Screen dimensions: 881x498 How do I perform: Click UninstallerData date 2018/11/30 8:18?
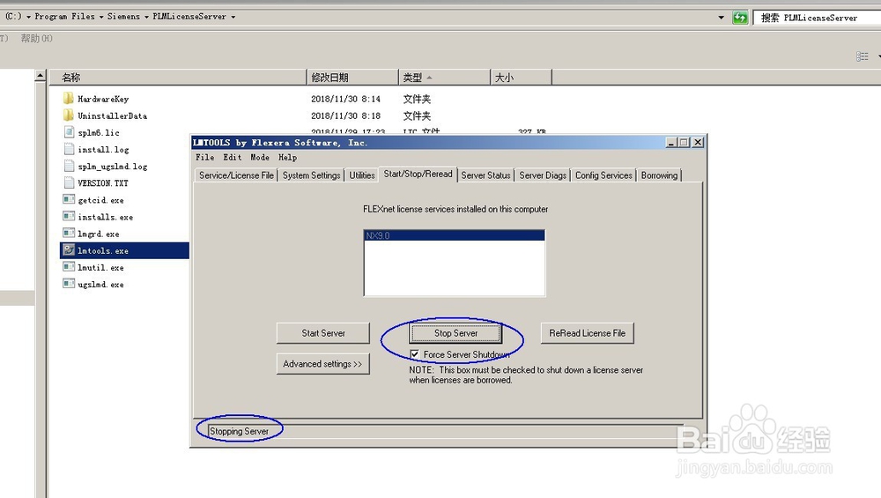(x=345, y=115)
